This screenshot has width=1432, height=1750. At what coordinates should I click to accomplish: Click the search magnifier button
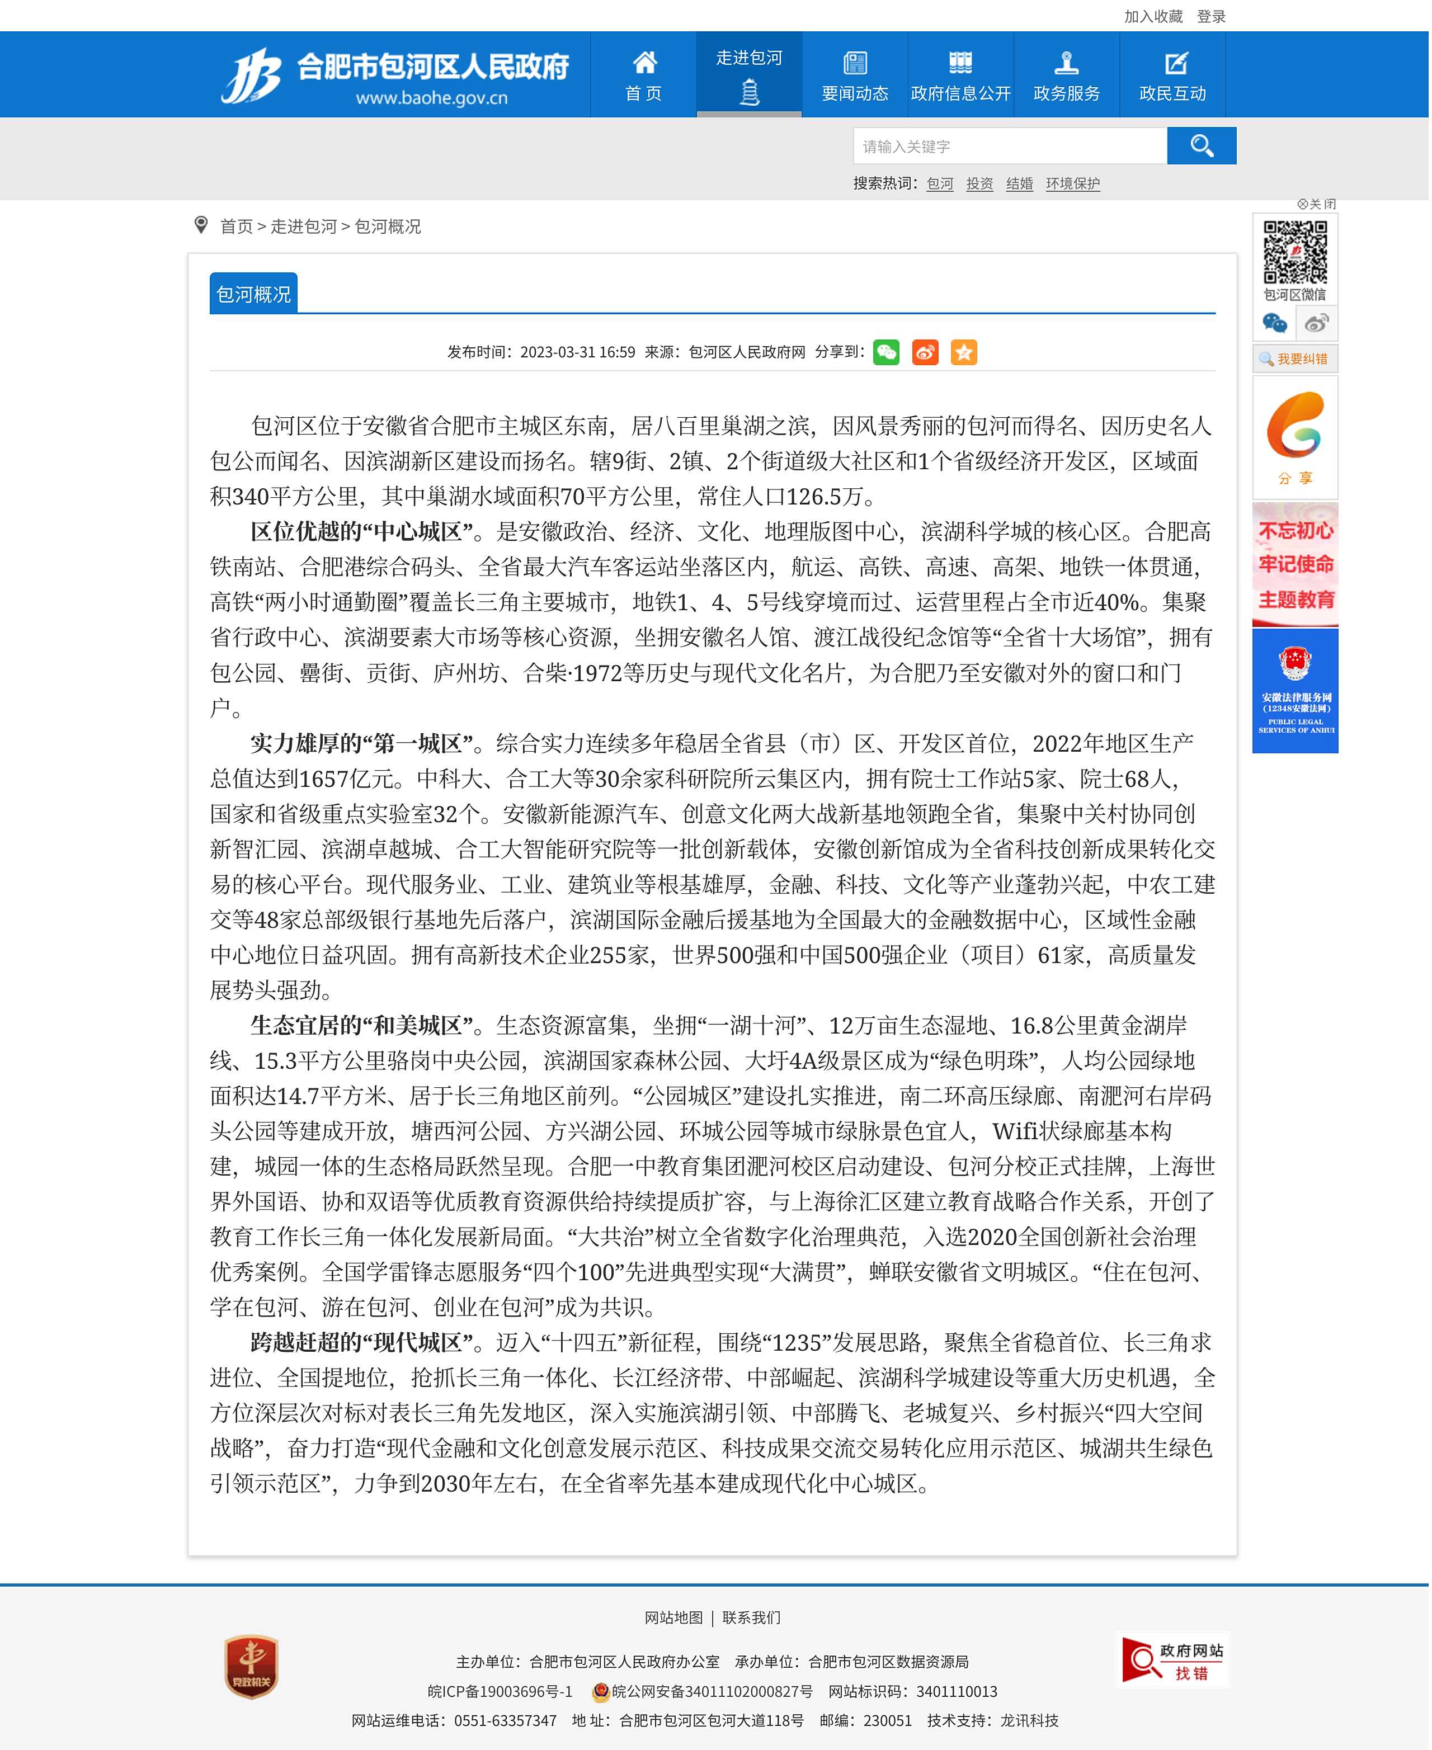tap(1201, 146)
